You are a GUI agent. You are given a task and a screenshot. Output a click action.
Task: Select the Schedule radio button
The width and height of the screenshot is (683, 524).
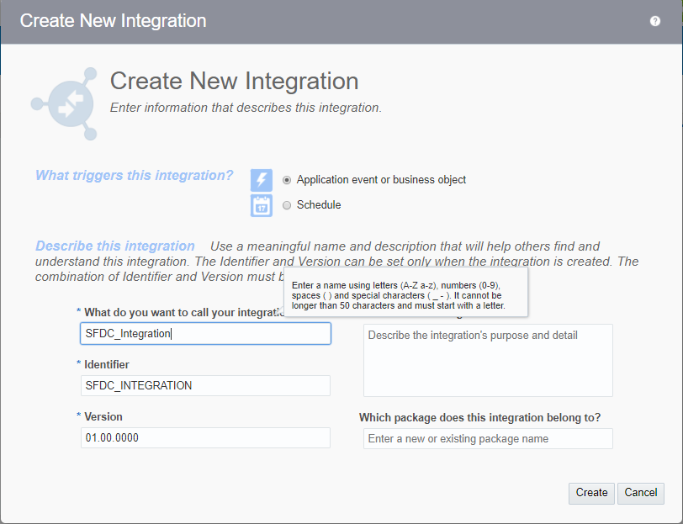coord(287,205)
